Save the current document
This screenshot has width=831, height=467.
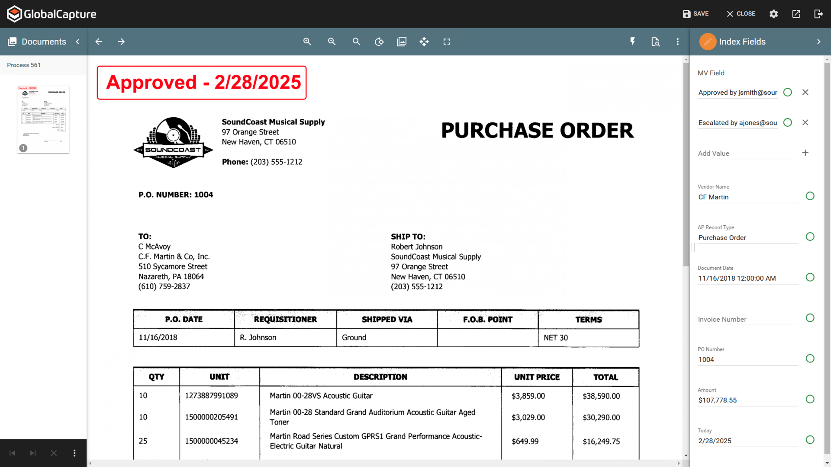pyautogui.click(x=695, y=13)
